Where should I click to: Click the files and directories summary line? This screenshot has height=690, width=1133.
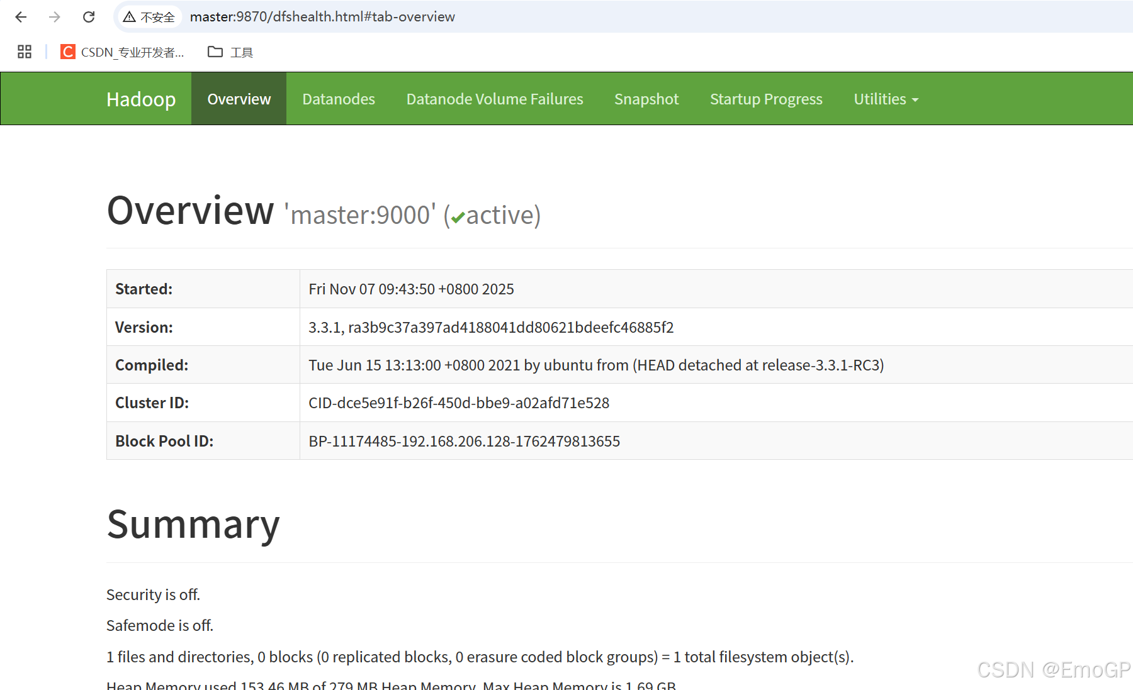(x=480, y=657)
